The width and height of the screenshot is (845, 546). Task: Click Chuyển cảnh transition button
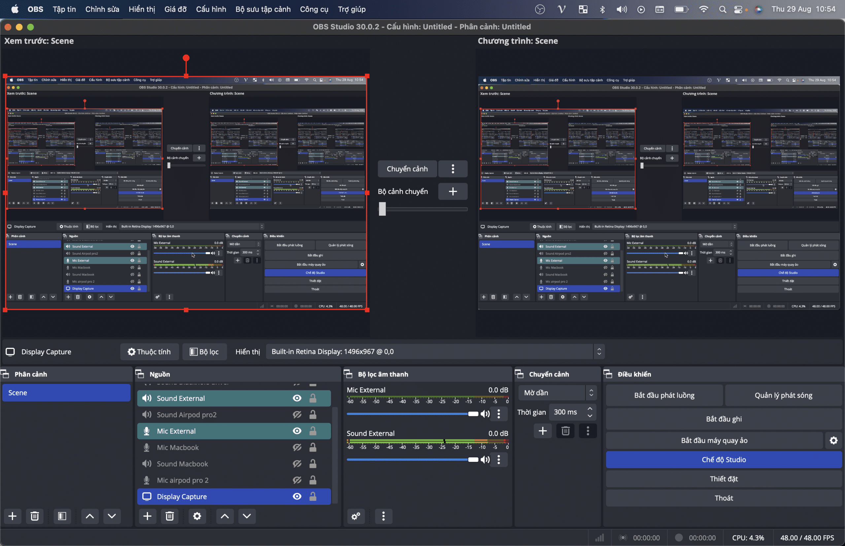[x=407, y=169]
